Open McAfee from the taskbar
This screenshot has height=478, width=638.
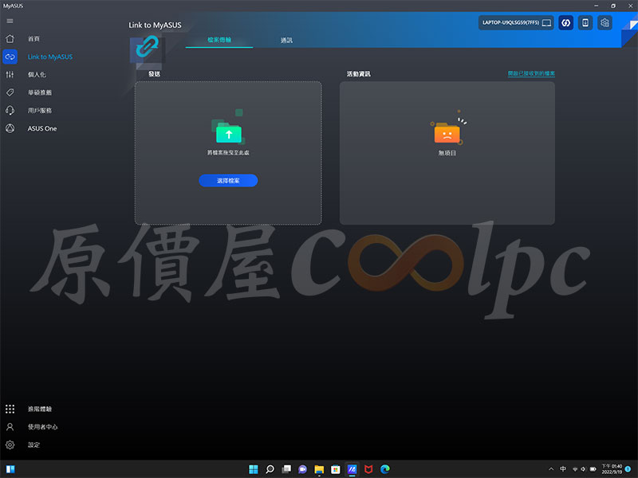[368, 469]
